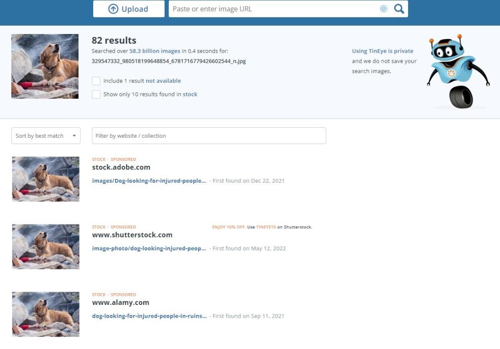The width and height of the screenshot is (500, 349).
Task: Open the dog-looking-for-injured-people-in-ruins link
Action: pos(149,316)
